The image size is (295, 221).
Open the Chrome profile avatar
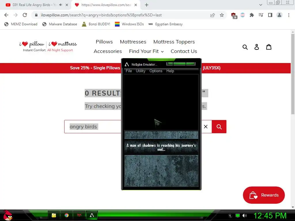point(279,15)
